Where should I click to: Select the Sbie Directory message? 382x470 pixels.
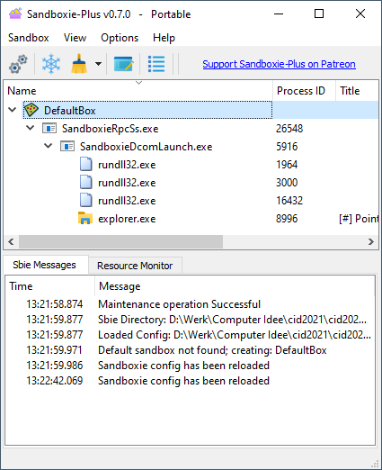pos(190,320)
